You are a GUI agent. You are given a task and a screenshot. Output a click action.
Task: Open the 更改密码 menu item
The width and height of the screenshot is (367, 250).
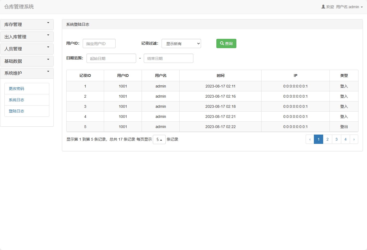[16, 89]
